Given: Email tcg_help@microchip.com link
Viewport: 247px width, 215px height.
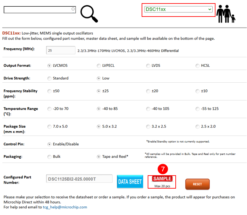Looking at the screenshot, I should point(65,207).
